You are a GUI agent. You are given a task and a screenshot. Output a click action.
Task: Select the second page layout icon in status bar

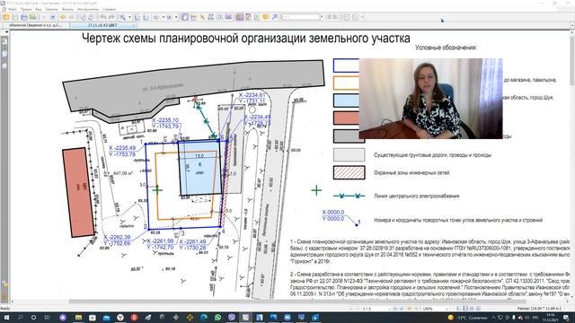[465, 309]
